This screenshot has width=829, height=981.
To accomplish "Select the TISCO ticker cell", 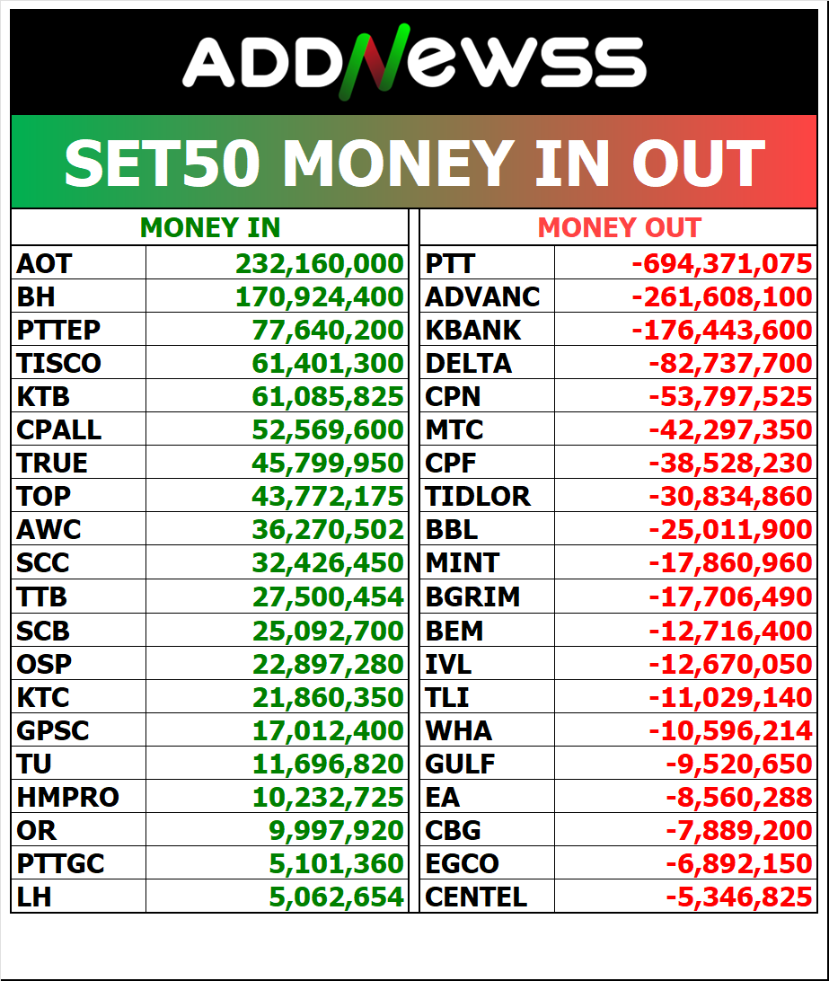I will click(58, 363).
